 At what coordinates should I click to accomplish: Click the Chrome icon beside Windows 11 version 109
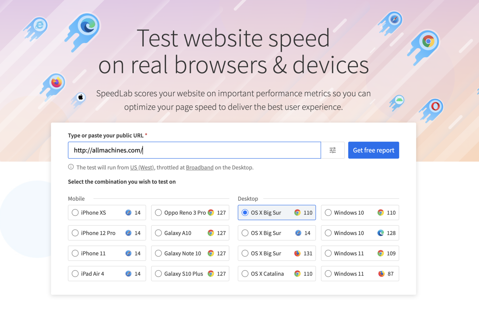380,253
